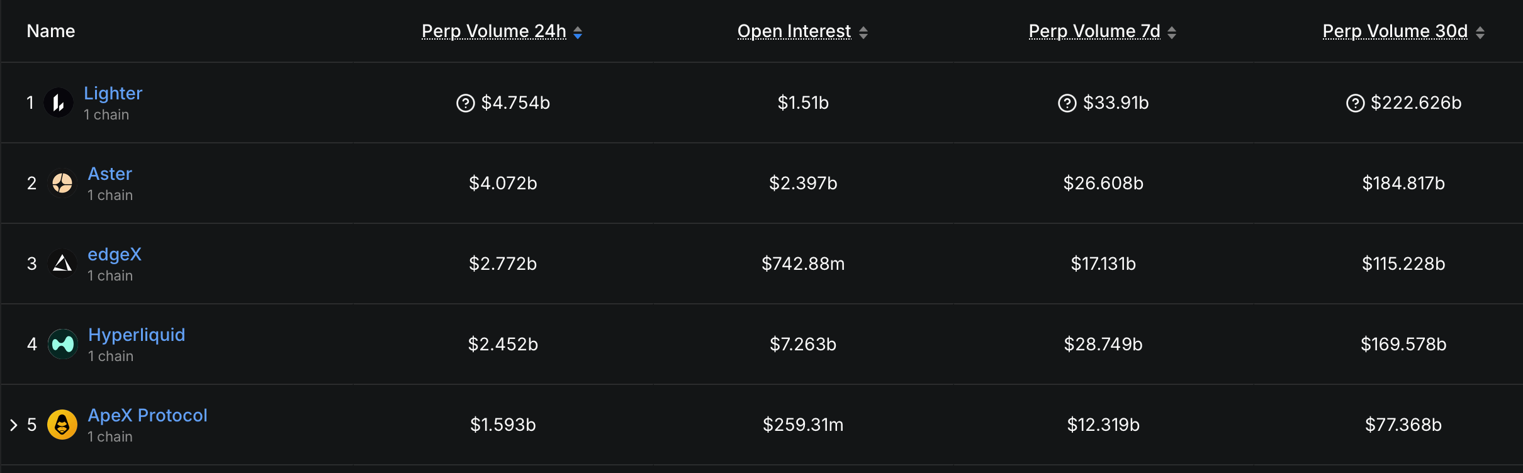The image size is (1523, 473).
Task: Sort by Perp Volume 24h column
Action: pyautogui.click(x=494, y=31)
